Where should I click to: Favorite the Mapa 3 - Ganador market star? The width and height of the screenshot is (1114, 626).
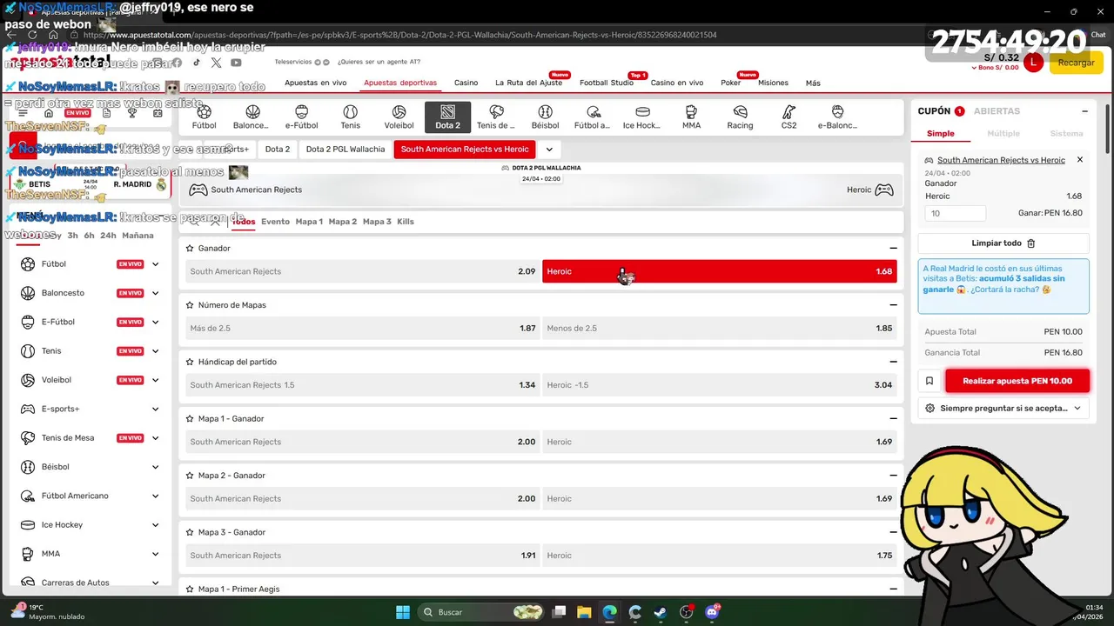tap(190, 532)
